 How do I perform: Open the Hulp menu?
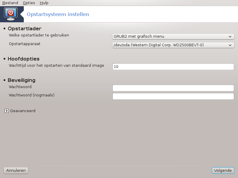44,3
